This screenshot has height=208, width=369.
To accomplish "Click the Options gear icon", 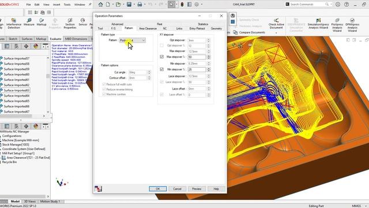I will coord(197,4).
